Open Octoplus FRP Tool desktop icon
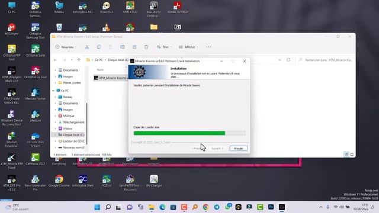This screenshot has width=379, height=213. (12, 53)
